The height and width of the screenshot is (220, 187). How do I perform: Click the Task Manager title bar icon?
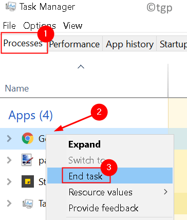point(11,7)
